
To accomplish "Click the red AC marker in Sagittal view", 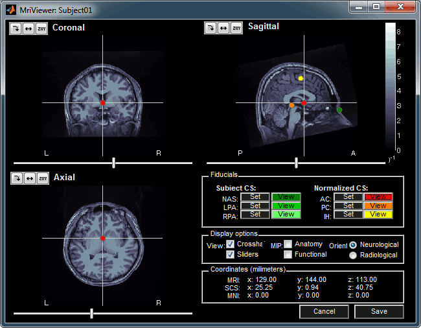I will point(304,103).
